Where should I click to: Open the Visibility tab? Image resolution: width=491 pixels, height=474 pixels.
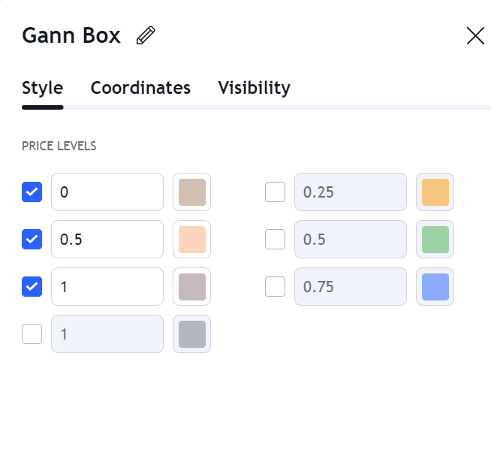tap(255, 88)
